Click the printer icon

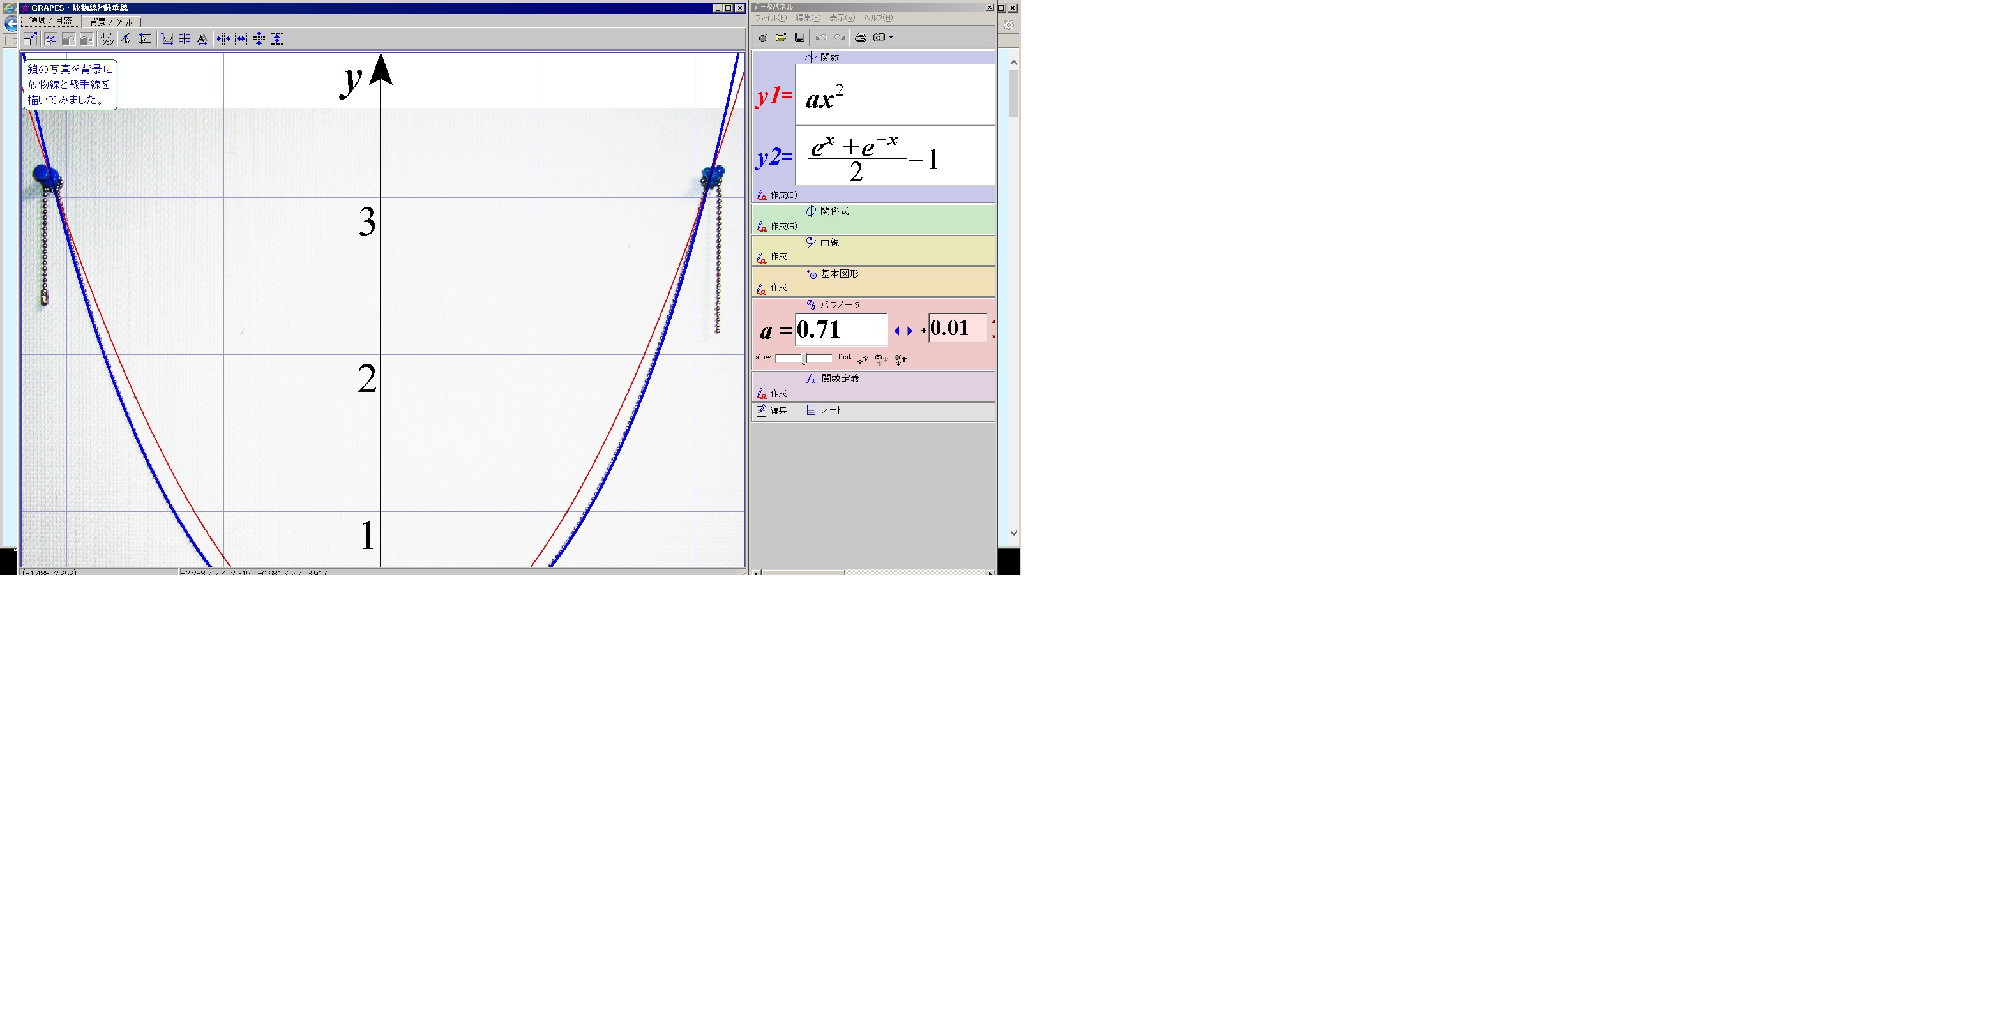point(860,37)
